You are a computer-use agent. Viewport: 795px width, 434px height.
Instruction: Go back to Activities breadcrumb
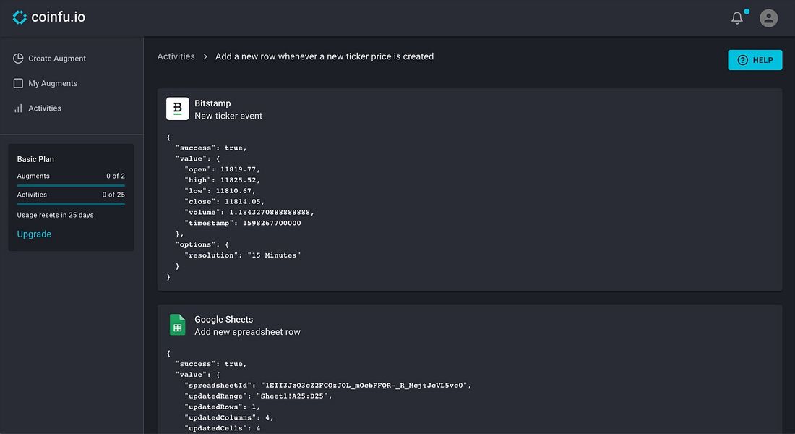(x=176, y=56)
